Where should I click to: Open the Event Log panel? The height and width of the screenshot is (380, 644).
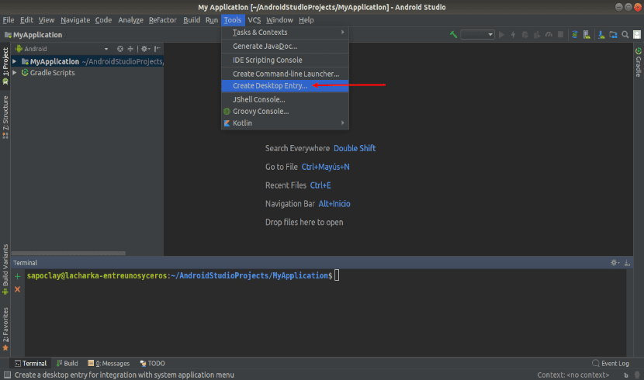[x=610, y=363]
